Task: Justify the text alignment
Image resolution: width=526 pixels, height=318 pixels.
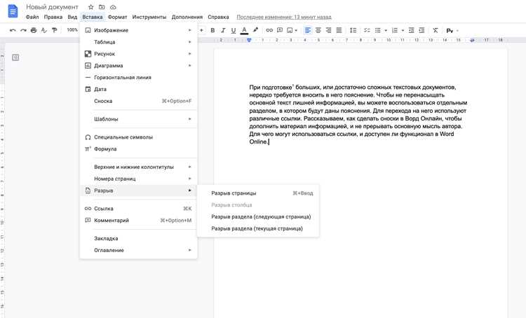Action: [339, 30]
